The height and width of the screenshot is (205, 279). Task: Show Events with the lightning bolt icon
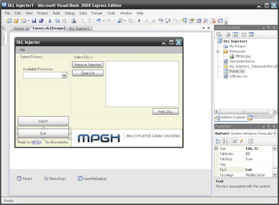coord(241,141)
